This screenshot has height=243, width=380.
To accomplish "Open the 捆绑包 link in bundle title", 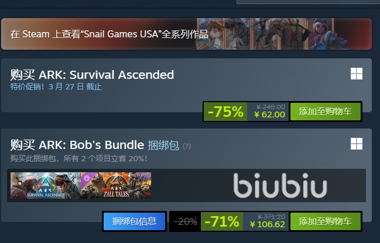I will (163, 145).
